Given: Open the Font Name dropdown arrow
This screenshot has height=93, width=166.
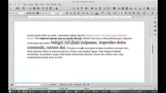Looking at the screenshot, I should tap(56, 13).
